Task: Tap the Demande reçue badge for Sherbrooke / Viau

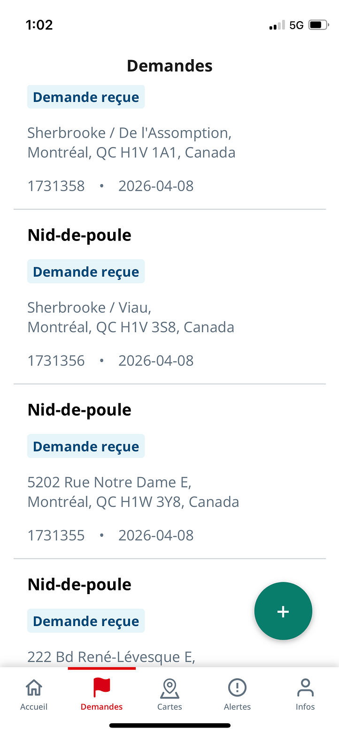Action: pos(86,271)
